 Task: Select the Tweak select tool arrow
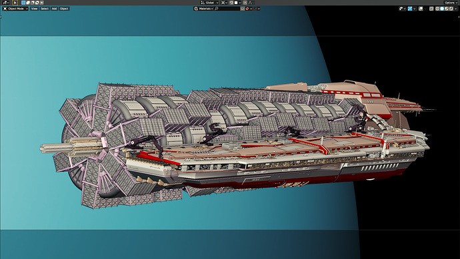coord(15,3)
